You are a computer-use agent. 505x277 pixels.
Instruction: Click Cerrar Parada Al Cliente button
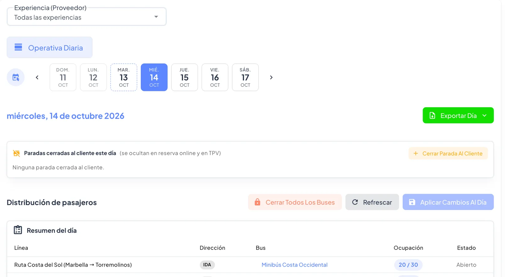[448, 153]
